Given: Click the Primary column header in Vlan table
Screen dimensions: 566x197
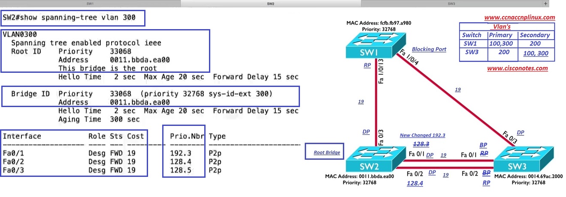Looking at the screenshot, I should tap(501, 35).
